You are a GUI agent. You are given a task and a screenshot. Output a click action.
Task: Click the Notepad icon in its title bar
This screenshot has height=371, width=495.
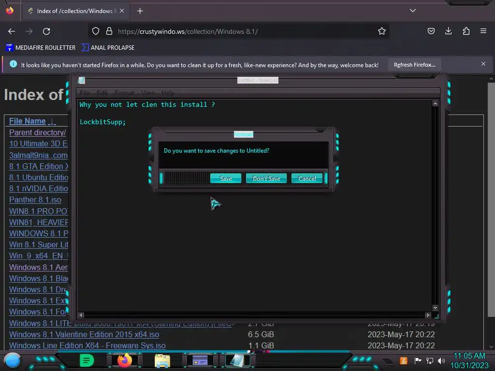click(x=81, y=80)
